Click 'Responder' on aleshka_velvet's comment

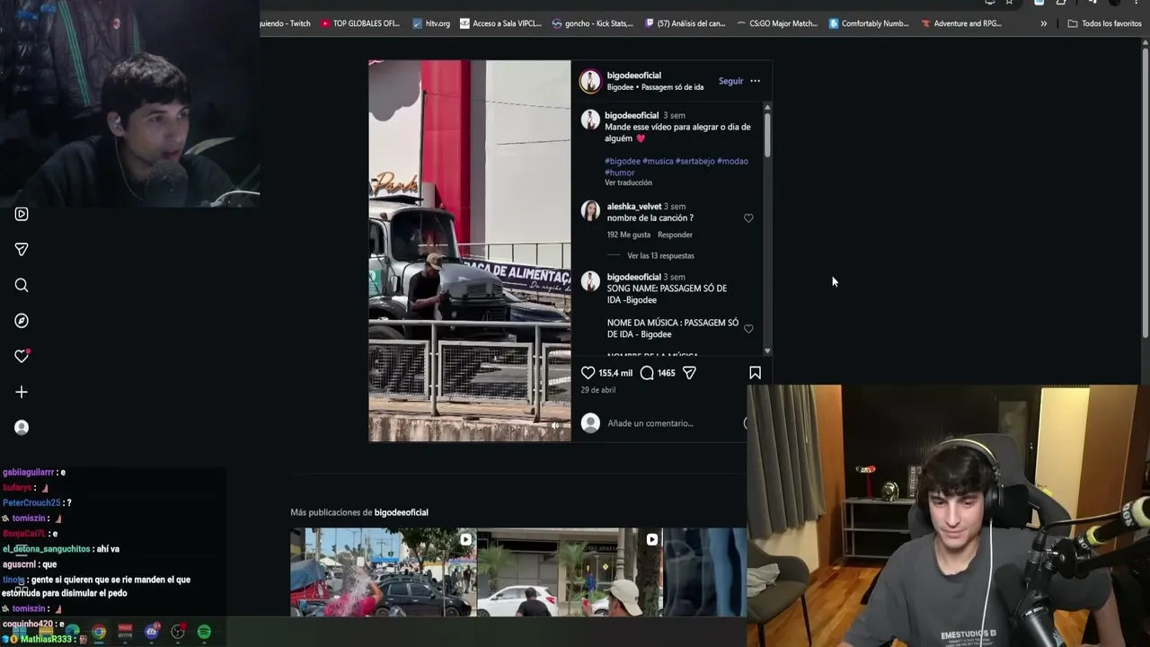point(675,235)
